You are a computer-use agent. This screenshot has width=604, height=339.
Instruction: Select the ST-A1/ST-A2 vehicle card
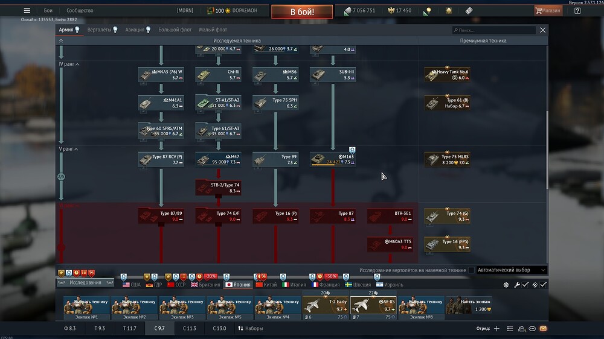click(x=219, y=103)
